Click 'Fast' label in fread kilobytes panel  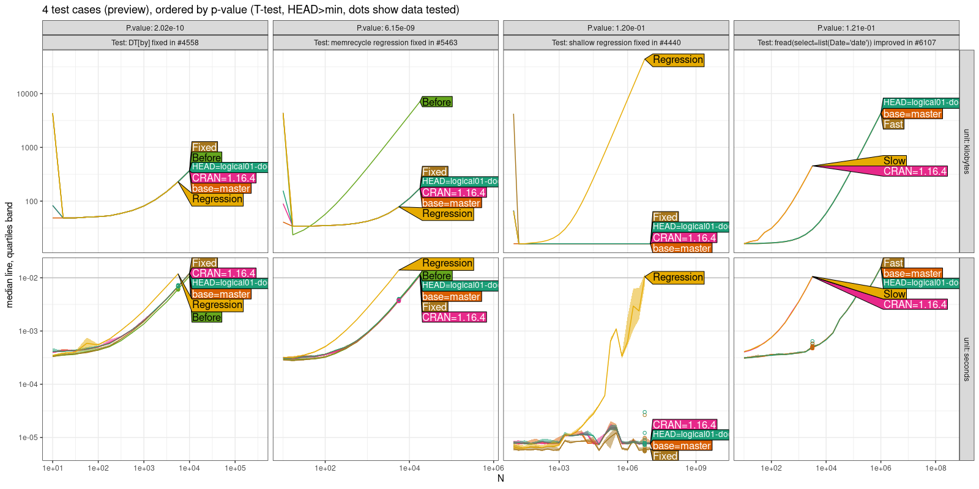click(x=893, y=124)
